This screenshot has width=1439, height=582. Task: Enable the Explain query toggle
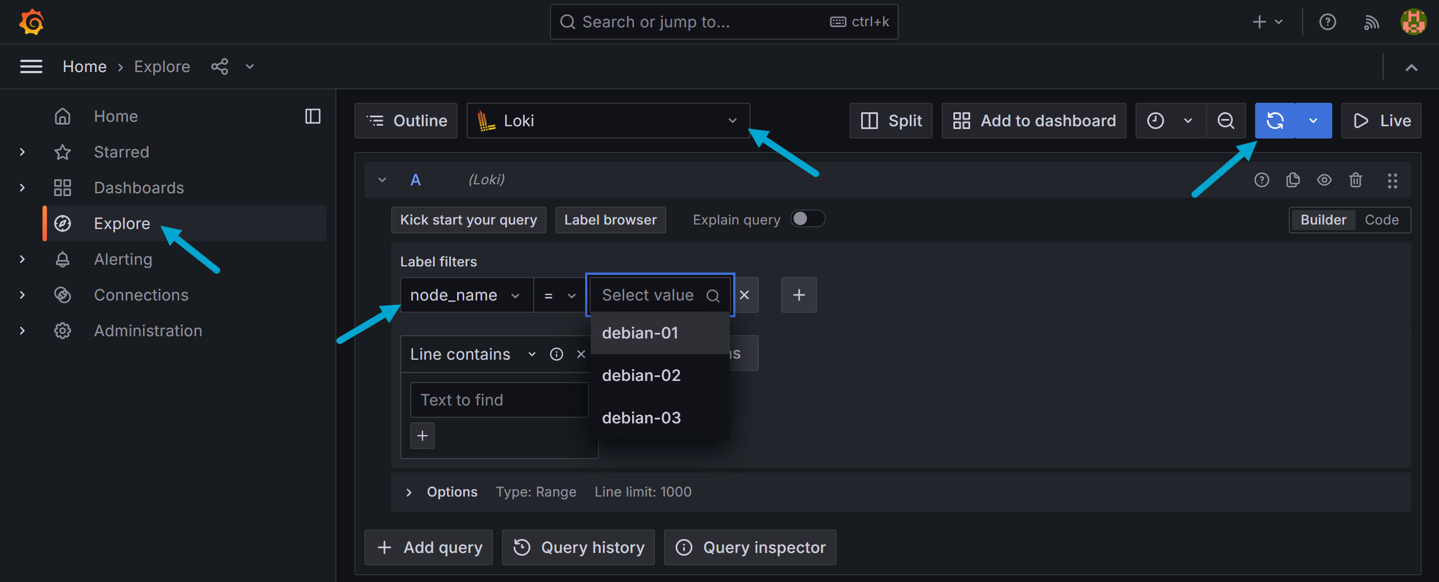coord(808,218)
